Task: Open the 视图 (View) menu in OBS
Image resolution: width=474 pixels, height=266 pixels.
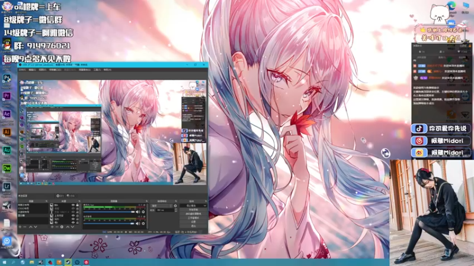Action: click(43, 70)
